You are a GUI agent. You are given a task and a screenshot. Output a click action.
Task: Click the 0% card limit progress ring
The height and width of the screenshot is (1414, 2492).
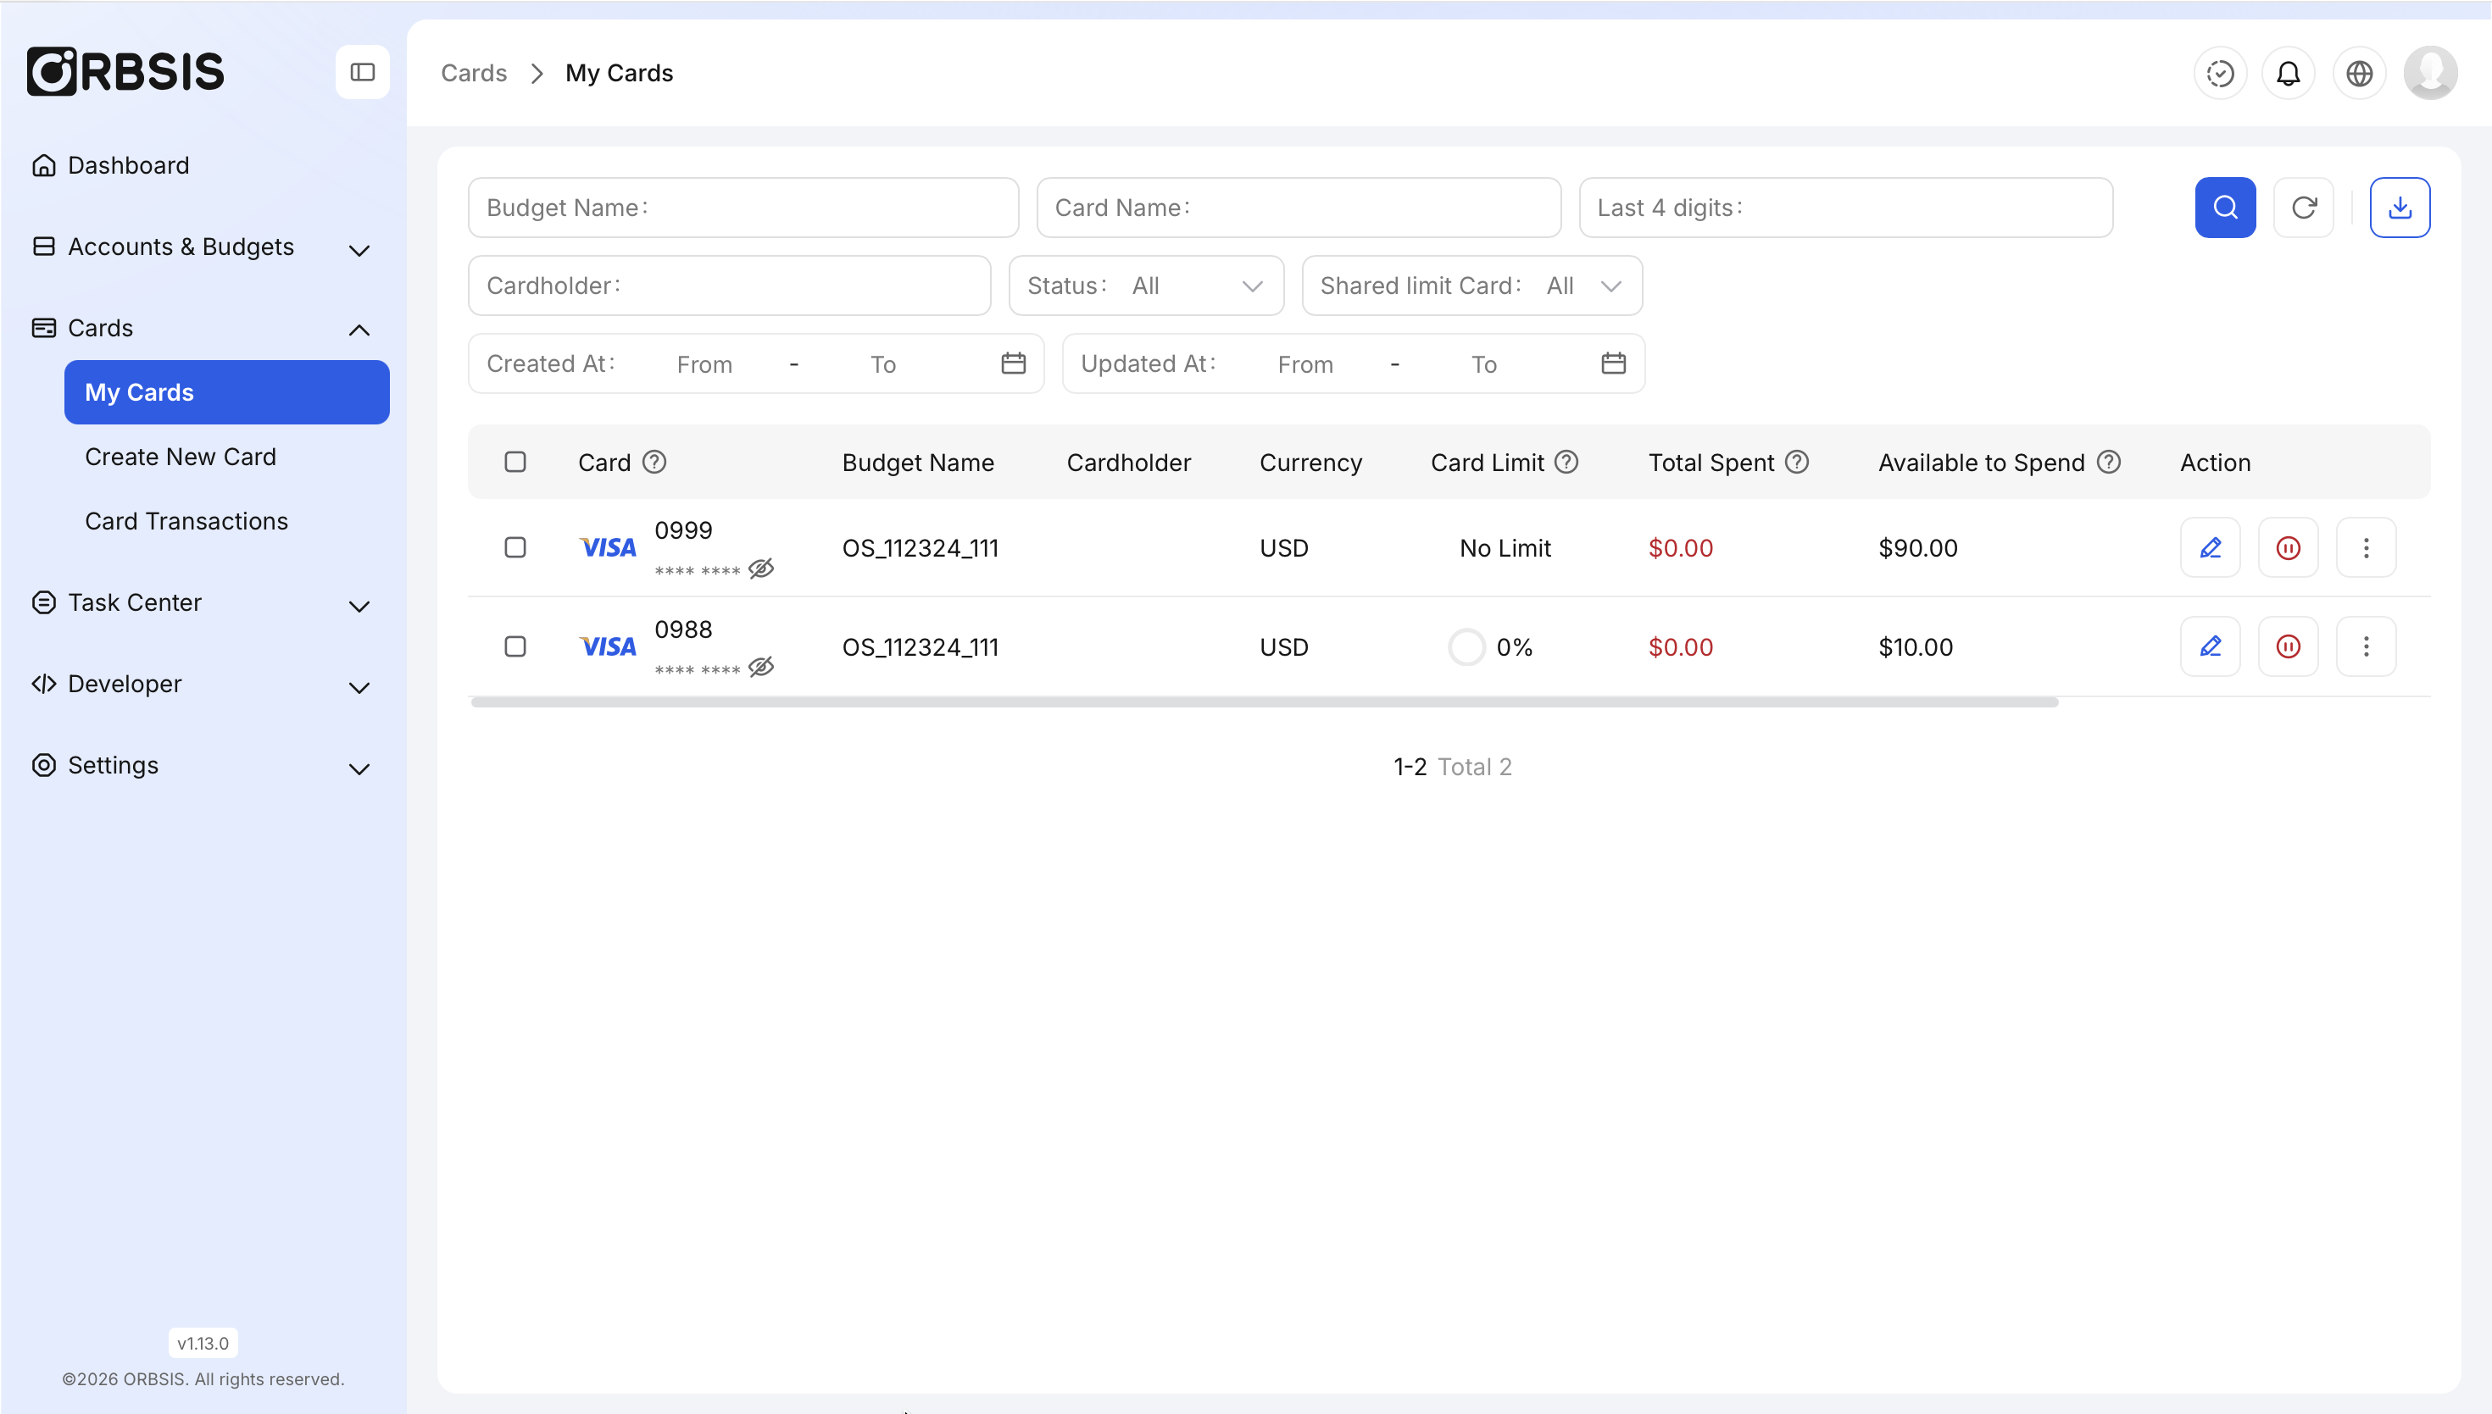pyautogui.click(x=1466, y=646)
